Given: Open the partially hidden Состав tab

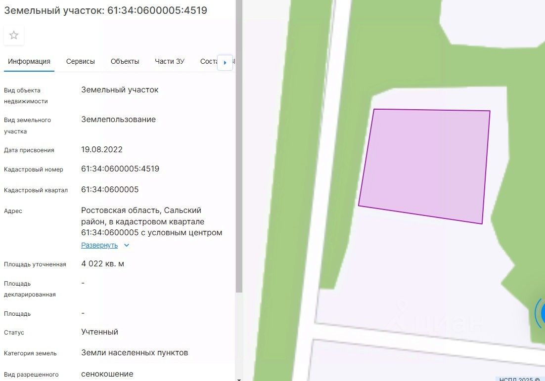Looking at the screenshot, I should tap(209, 61).
